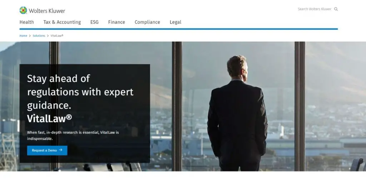366x183 pixels.
Task: Open the Compliance menu
Action: click(x=147, y=22)
